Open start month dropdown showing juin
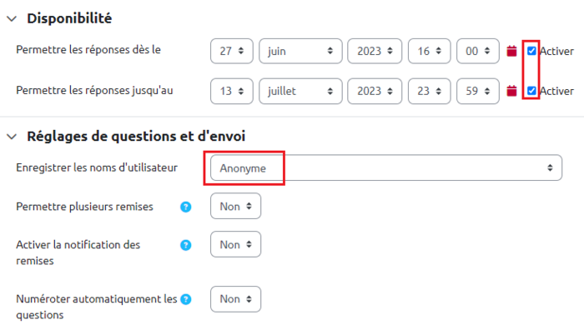 point(300,51)
